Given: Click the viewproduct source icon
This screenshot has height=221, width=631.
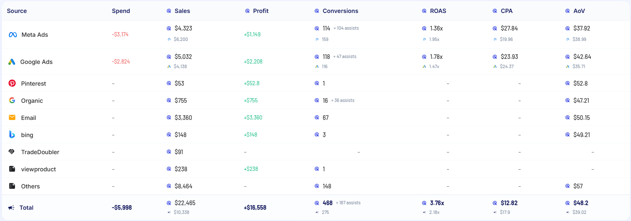Looking at the screenshot, I should [x=12, y=169].
